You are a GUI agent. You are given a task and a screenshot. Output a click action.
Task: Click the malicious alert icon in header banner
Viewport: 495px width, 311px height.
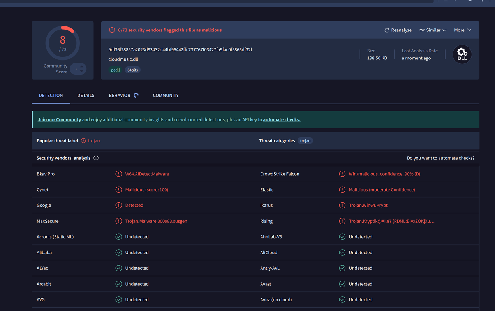pos(112,30)
